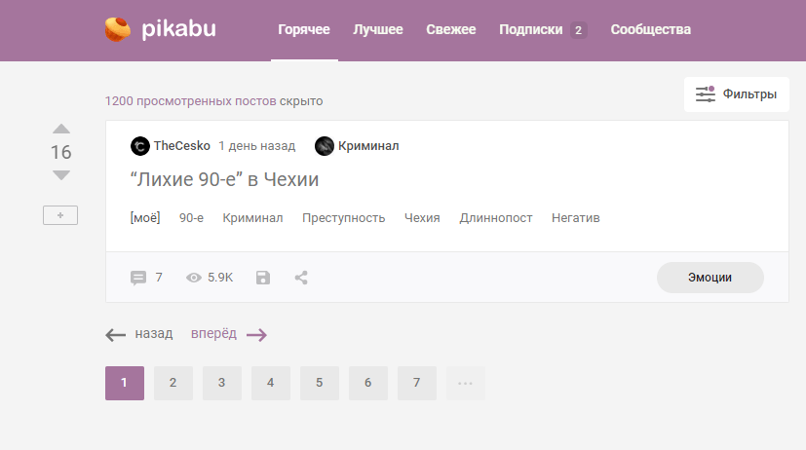Save the post with the floppy icon
Image resolution: width=806 pixels, height=450 pixels.
click(x=263, y=278)
